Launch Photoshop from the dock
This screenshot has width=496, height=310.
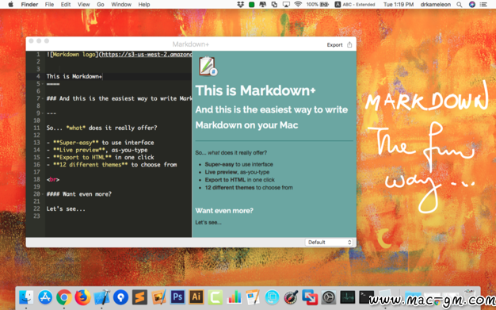click(177, 297)
